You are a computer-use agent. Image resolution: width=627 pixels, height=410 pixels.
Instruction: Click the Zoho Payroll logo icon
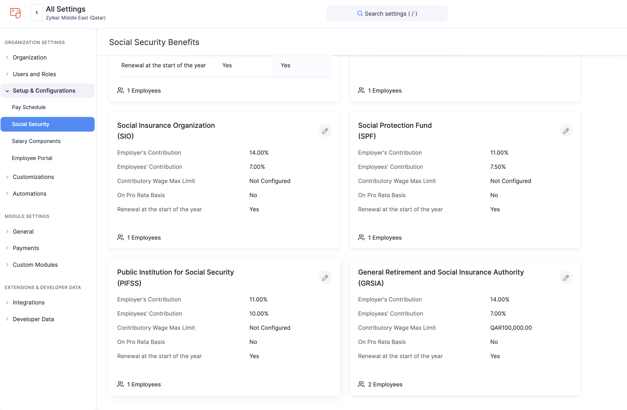tap(15, 13)
